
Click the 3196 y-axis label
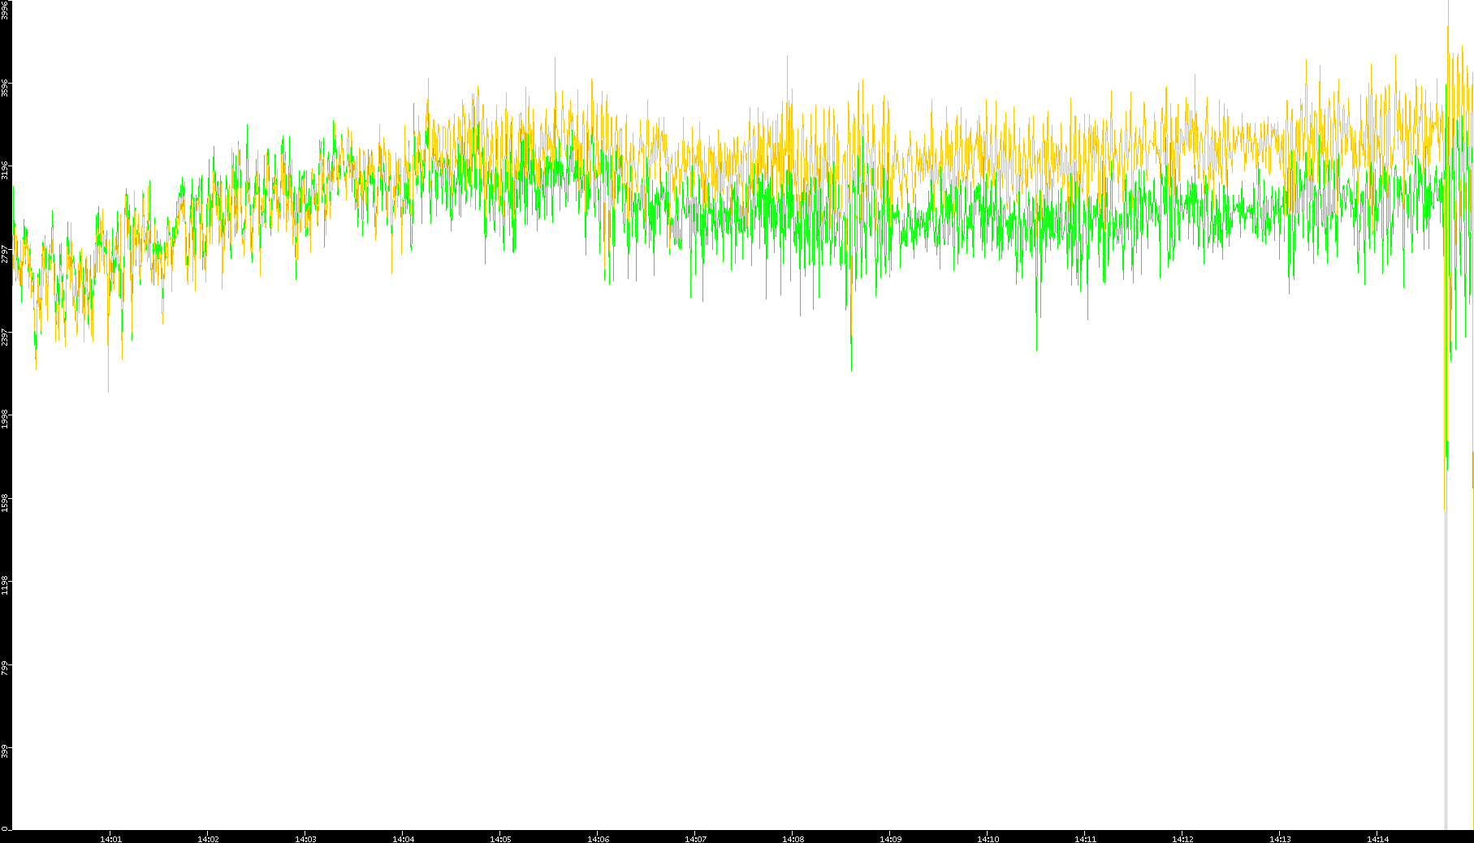click(5, 170)
